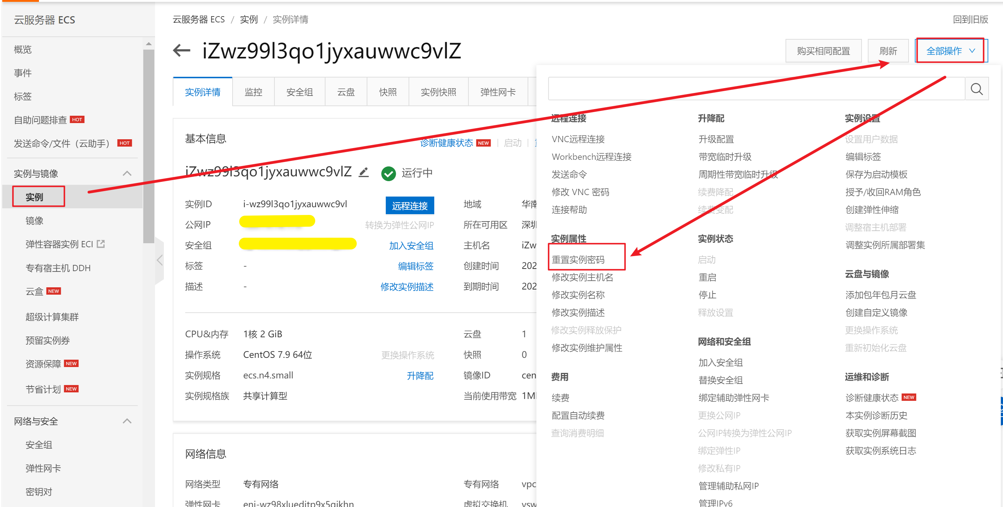The width and height of the screenshot is (1003, 507).
Task: Select 获取实例屏幕截图 menu entry
Action: [880, 433]
